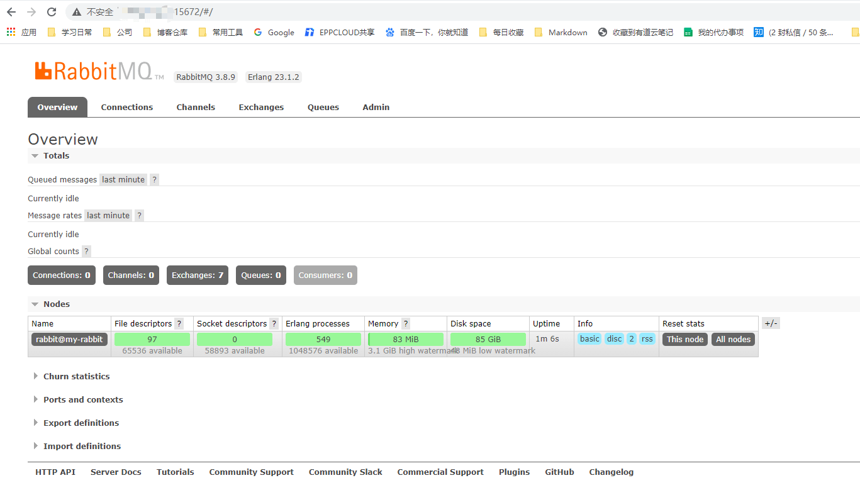The width and height of the screenshot is (860, 495).
Task: Open the 学习日常 bookmark folder
Action: tap(70, 32)
